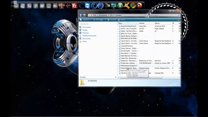Select file 'Madonna - Revolver (...'

[129, 61]
